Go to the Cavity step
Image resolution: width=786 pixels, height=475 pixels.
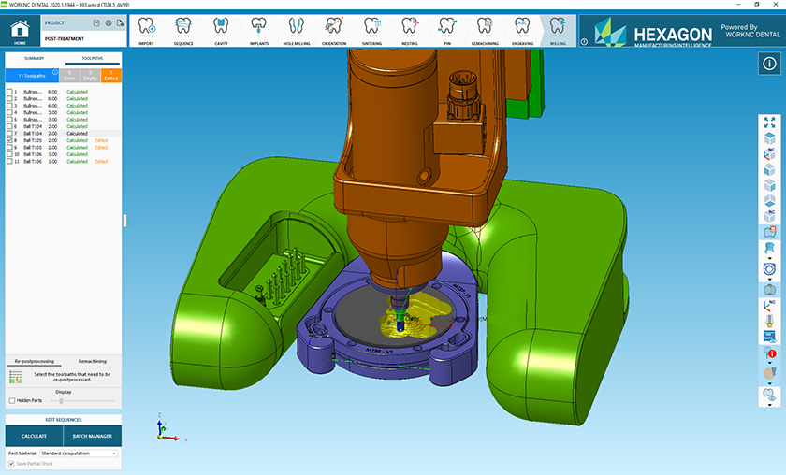(x=221, y=29)
